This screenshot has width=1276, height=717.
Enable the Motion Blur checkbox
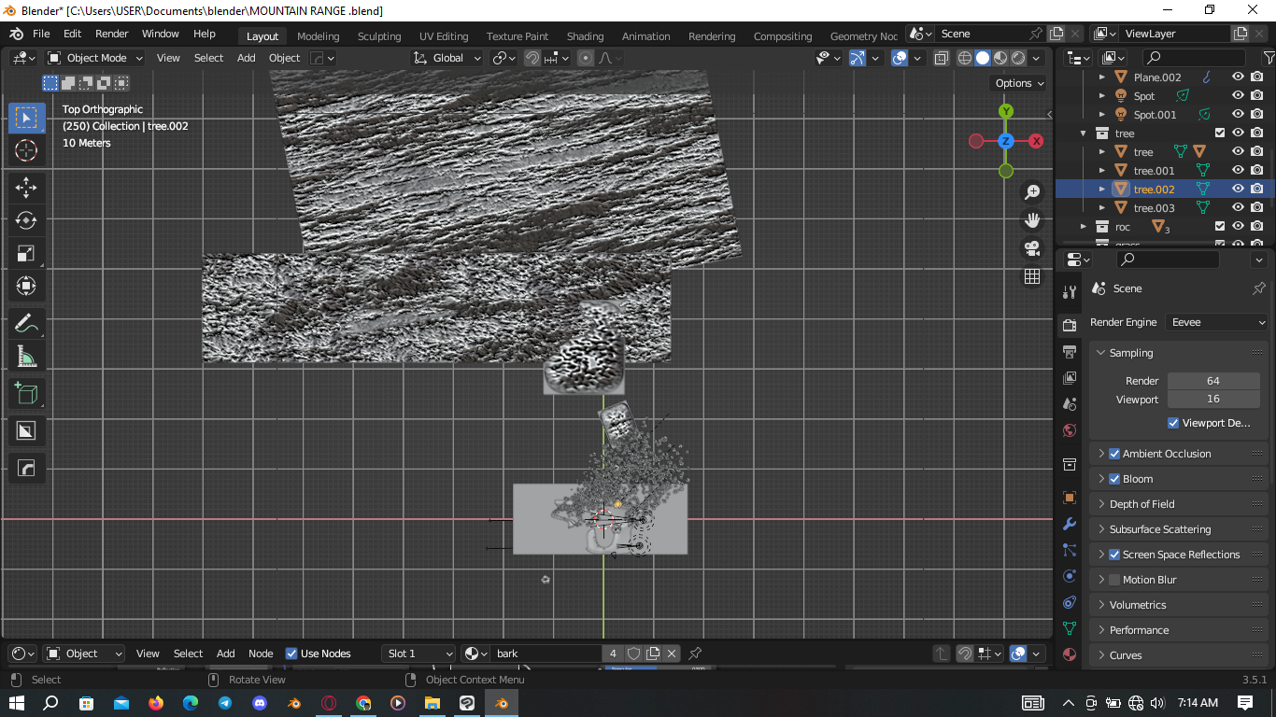1114,580
